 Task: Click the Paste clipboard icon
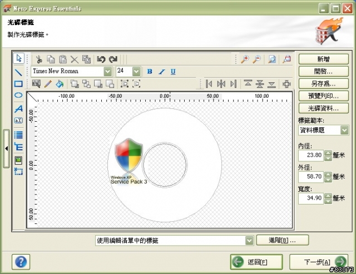point(63,59)
